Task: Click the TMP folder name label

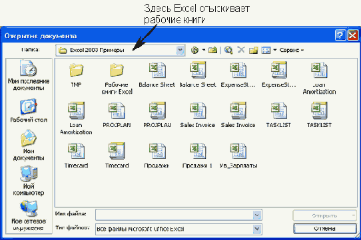Action: 76,85
